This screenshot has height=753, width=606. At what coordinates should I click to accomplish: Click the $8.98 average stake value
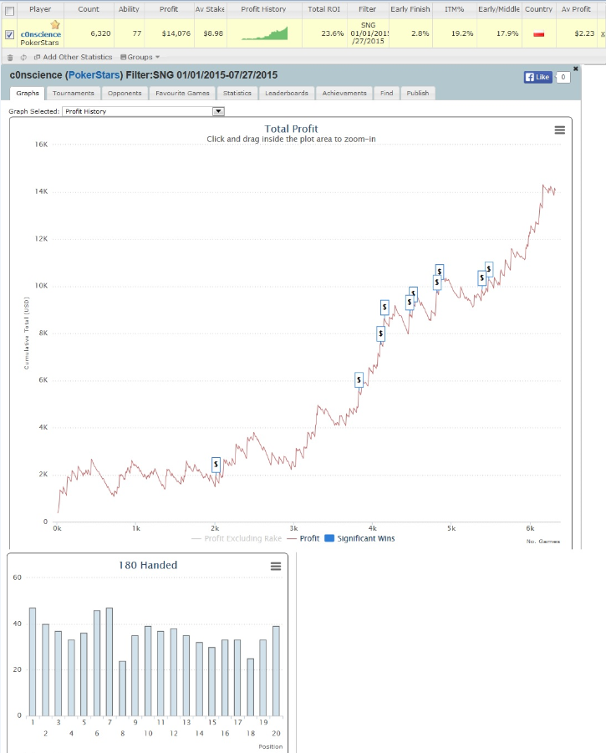pos(213,33)
